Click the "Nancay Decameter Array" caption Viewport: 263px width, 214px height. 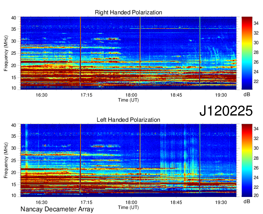point(57,209)
